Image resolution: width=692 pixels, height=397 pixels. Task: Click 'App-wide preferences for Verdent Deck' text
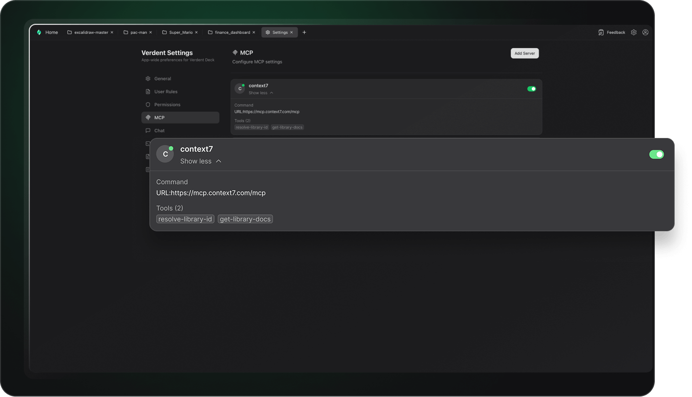click(178, 60)
